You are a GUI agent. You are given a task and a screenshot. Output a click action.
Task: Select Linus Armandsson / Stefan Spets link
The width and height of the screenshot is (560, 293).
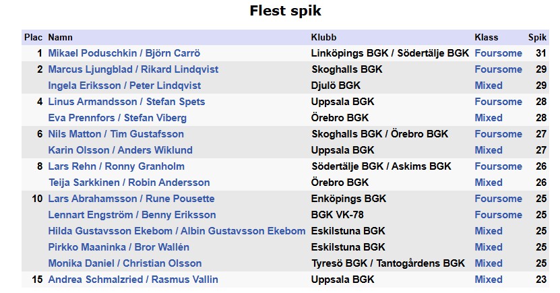126,102
